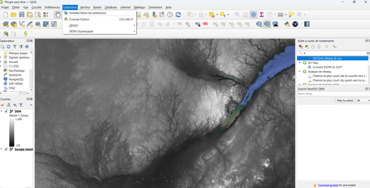Toggle visibility checkbox of DEM layer

pos(6,111)
